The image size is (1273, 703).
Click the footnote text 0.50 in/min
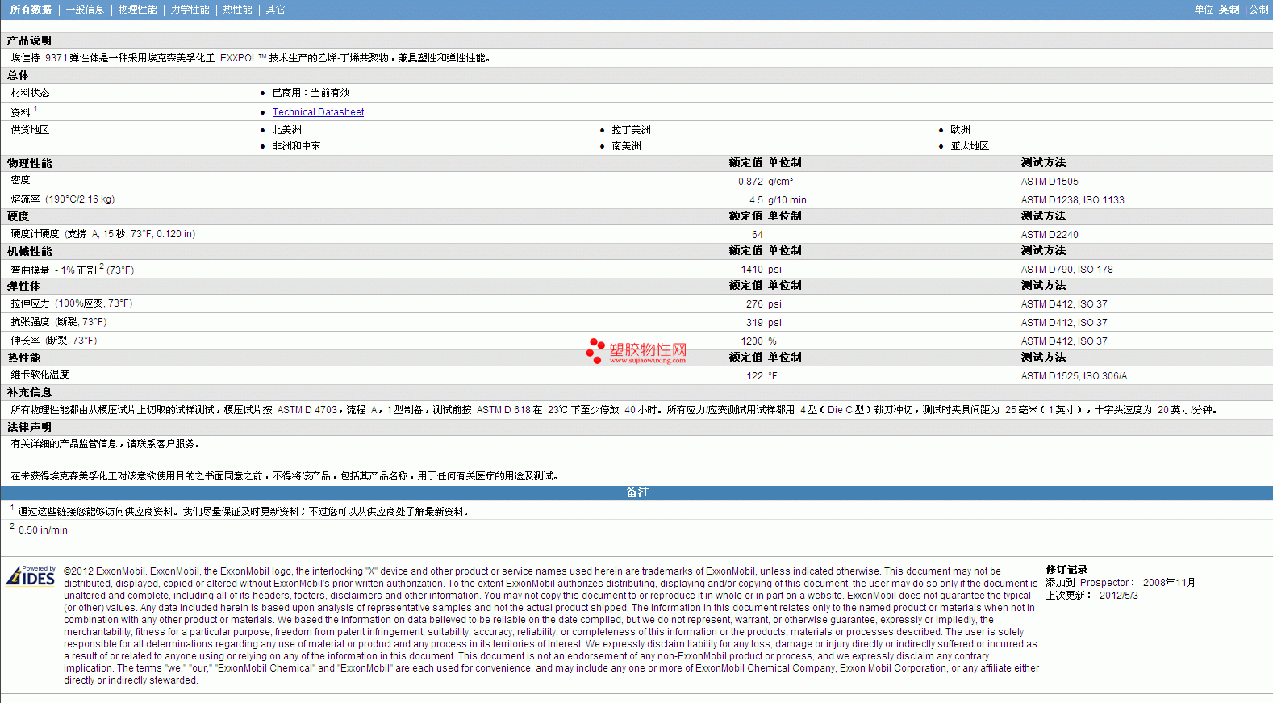[x=43, y=530]
